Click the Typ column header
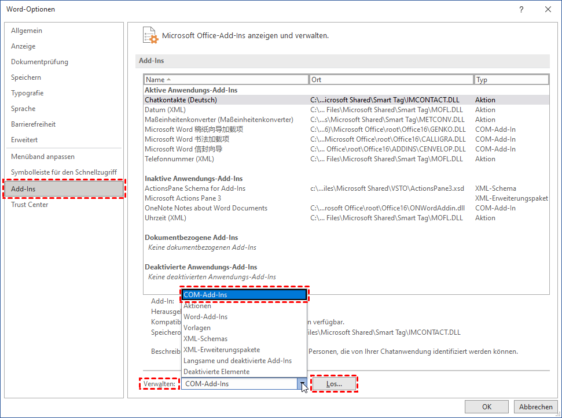The image size is (562, 418). [512, 79]
